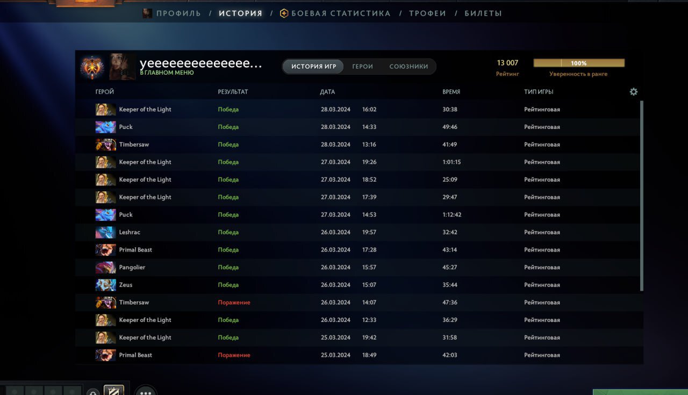Click the 100% rank confidence bar
The height and width of the screenshot is (395, 688).
(x=579, y=63)
